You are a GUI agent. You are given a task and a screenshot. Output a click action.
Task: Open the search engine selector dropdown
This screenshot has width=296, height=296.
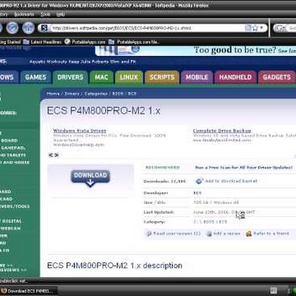point(280,28)
